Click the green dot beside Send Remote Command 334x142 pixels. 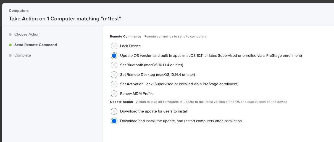(10, 45)
